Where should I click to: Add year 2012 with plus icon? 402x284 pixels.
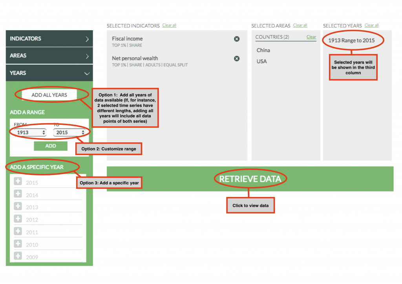(x=18, y=219)
